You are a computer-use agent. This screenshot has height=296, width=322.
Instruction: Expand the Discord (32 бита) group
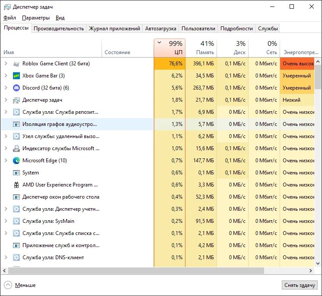pos(6,88)
